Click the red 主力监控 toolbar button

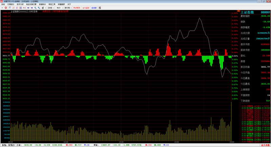(x=86, y=8)
